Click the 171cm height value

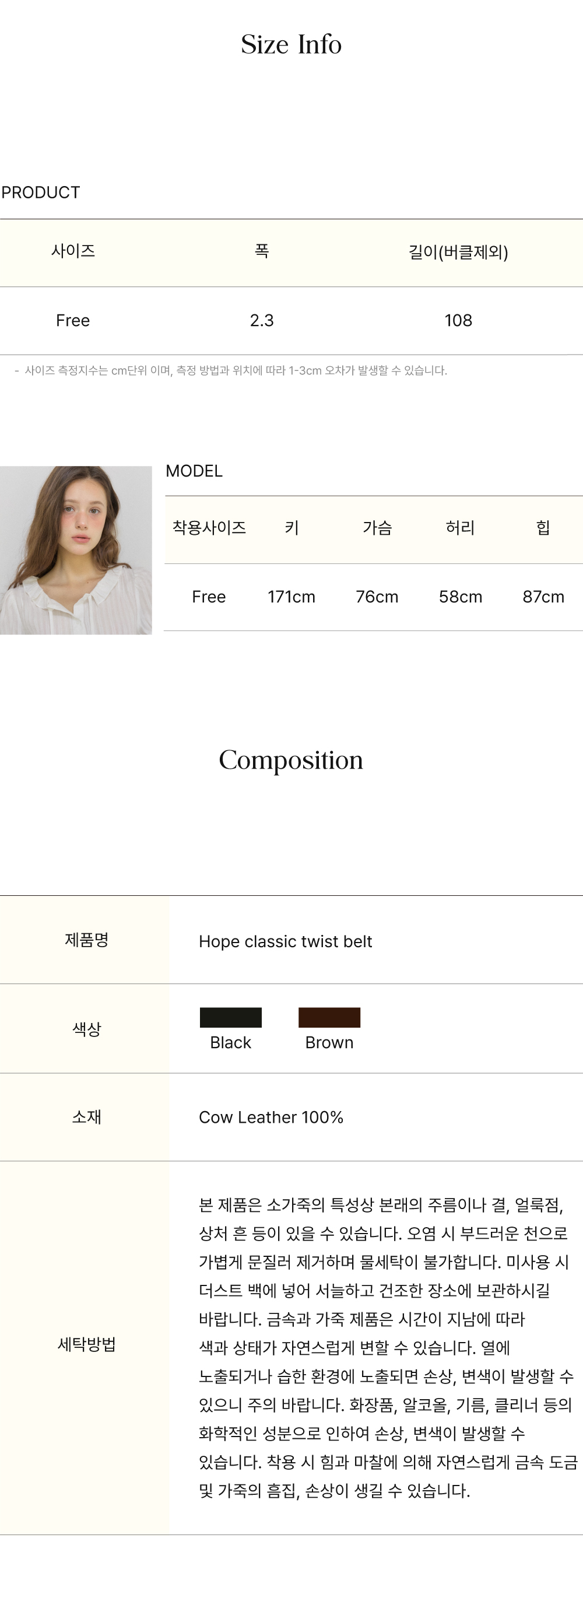coord(291,597)
